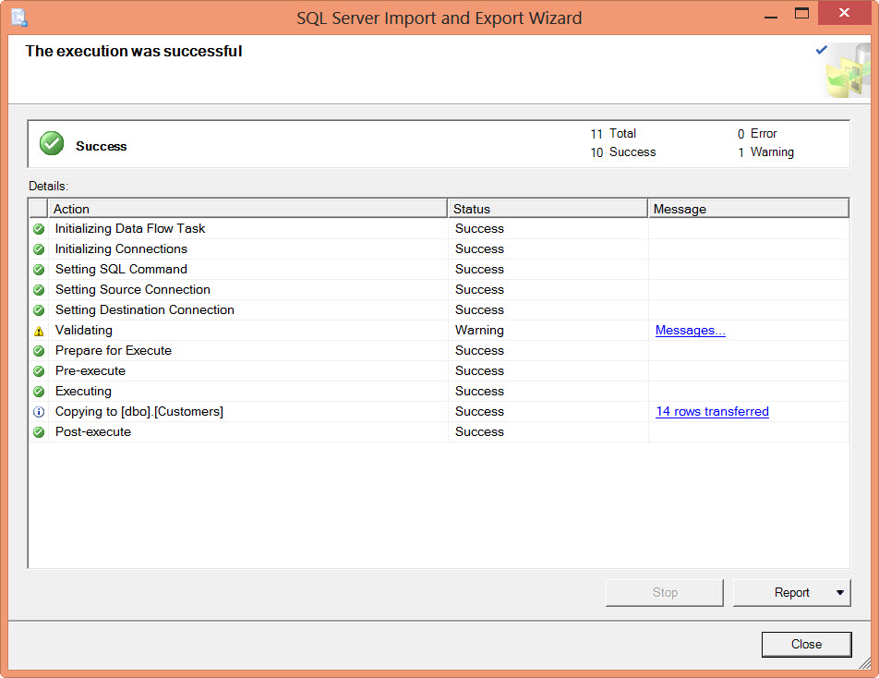This screenshot has width=879, height=678.
Task: Click green check icon beside Post-execute
Action: pyautogui.click(x=39, y=432)
